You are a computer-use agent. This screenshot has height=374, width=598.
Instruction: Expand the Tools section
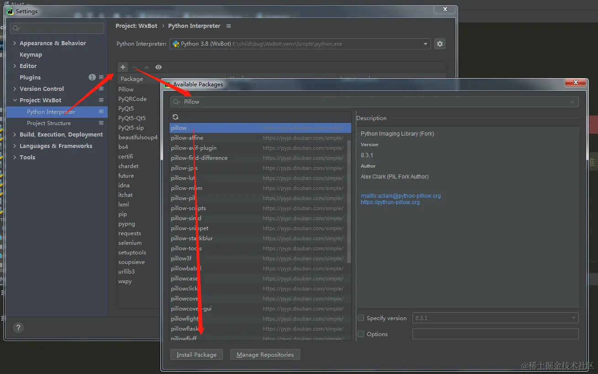pyautogui.click(x=15, y=158)
